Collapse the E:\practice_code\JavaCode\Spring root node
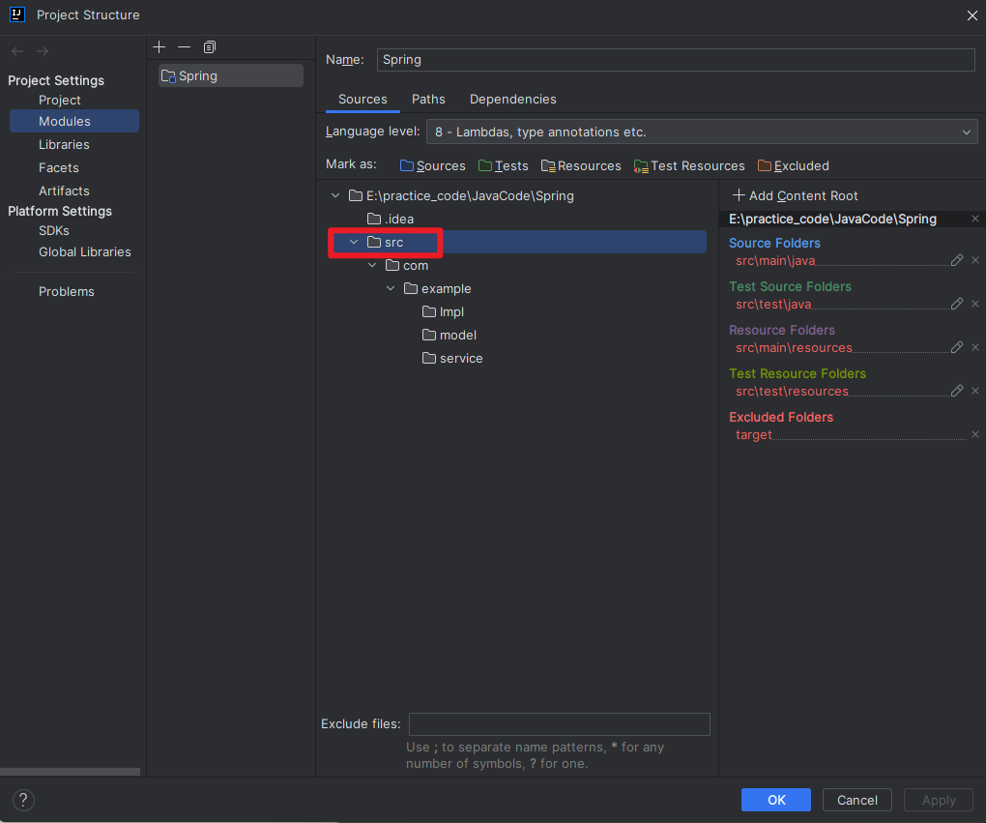986x823 pixels. point(335,195)
